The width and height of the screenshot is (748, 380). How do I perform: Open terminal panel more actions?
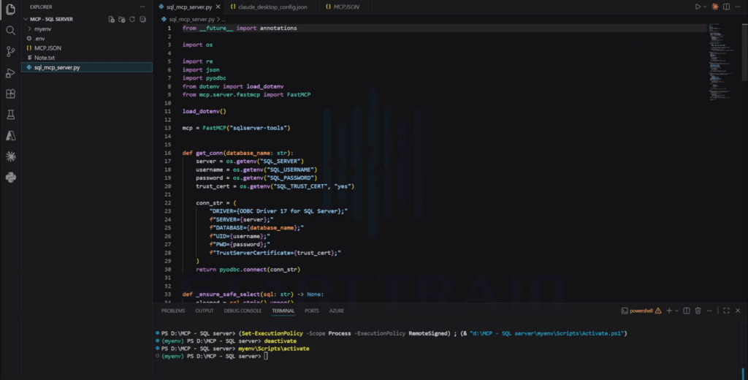[709, 311]
